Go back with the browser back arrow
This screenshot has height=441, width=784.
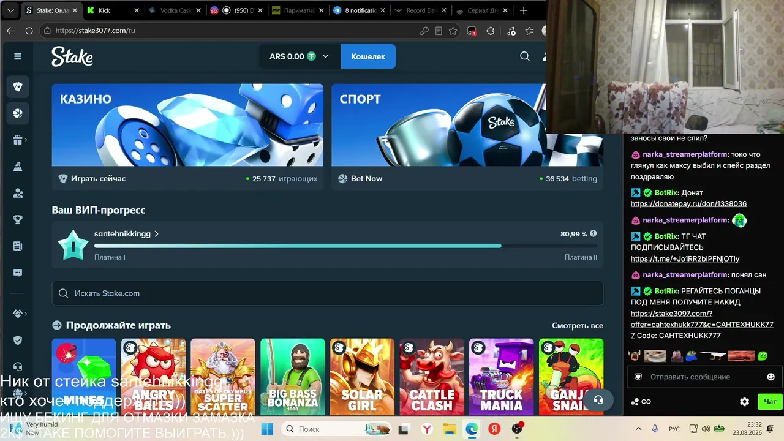(10, 31)
